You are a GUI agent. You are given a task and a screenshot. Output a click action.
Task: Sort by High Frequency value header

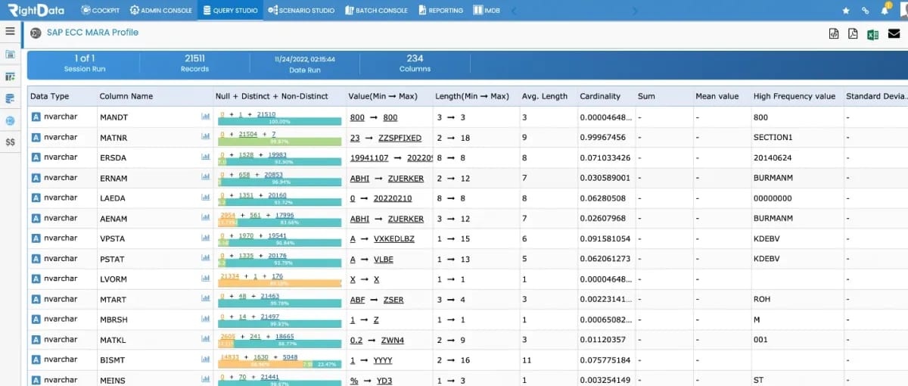point(794,96)
